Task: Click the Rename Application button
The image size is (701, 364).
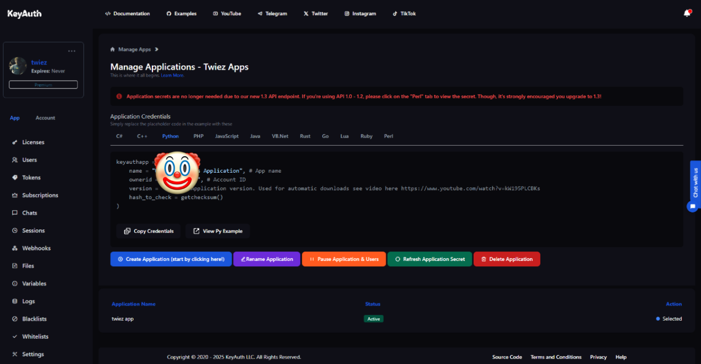Action: tap(267, 259)
